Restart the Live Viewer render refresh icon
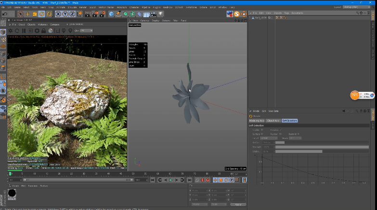The image size is (377, 210). click(17, 31)
